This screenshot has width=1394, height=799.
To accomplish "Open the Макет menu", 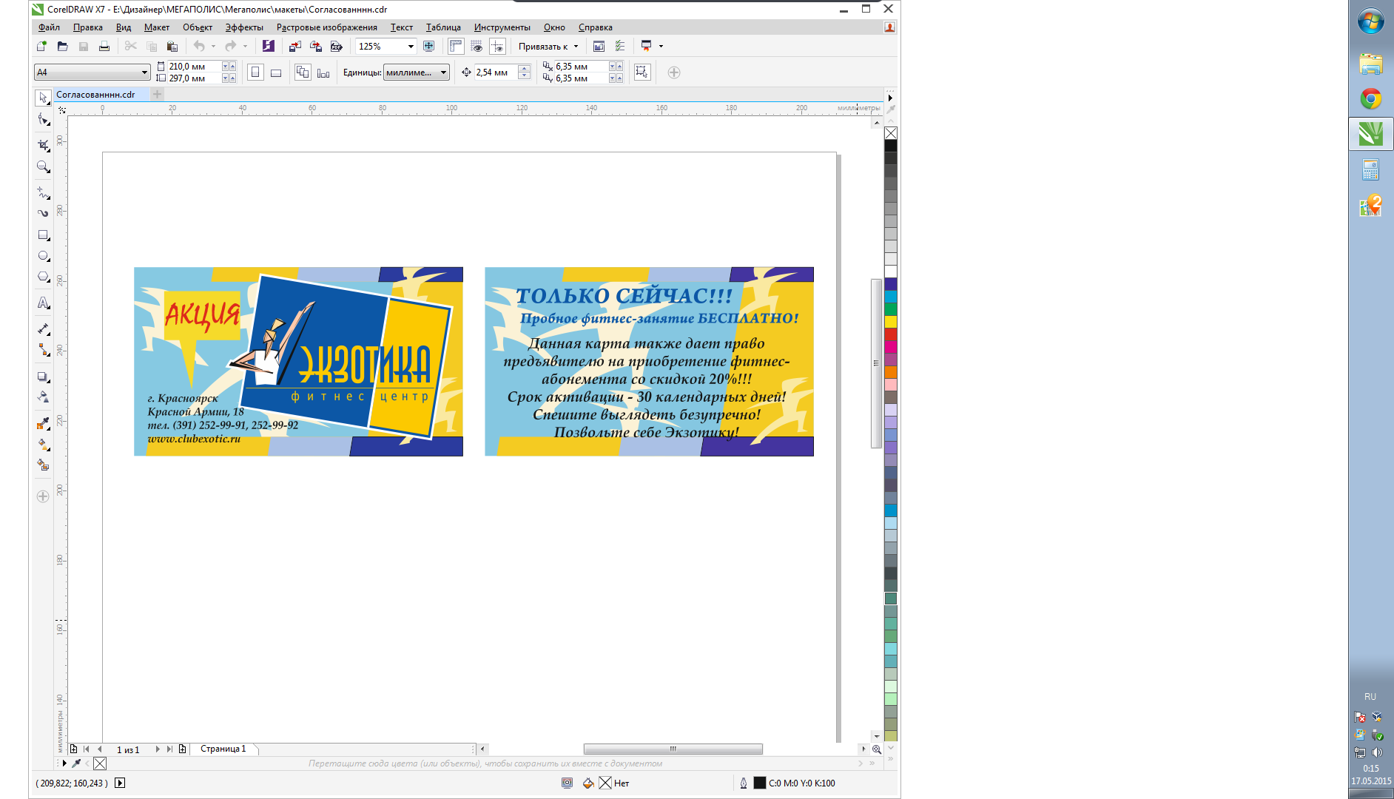I will [157, 27].
